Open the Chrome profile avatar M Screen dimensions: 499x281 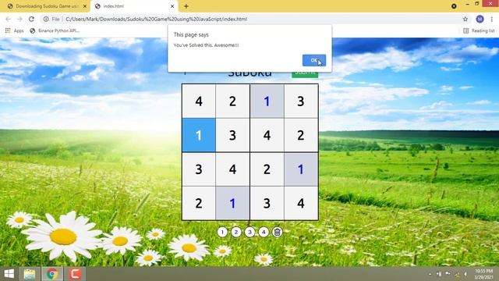pyautogui.click(x=480, y=19)
